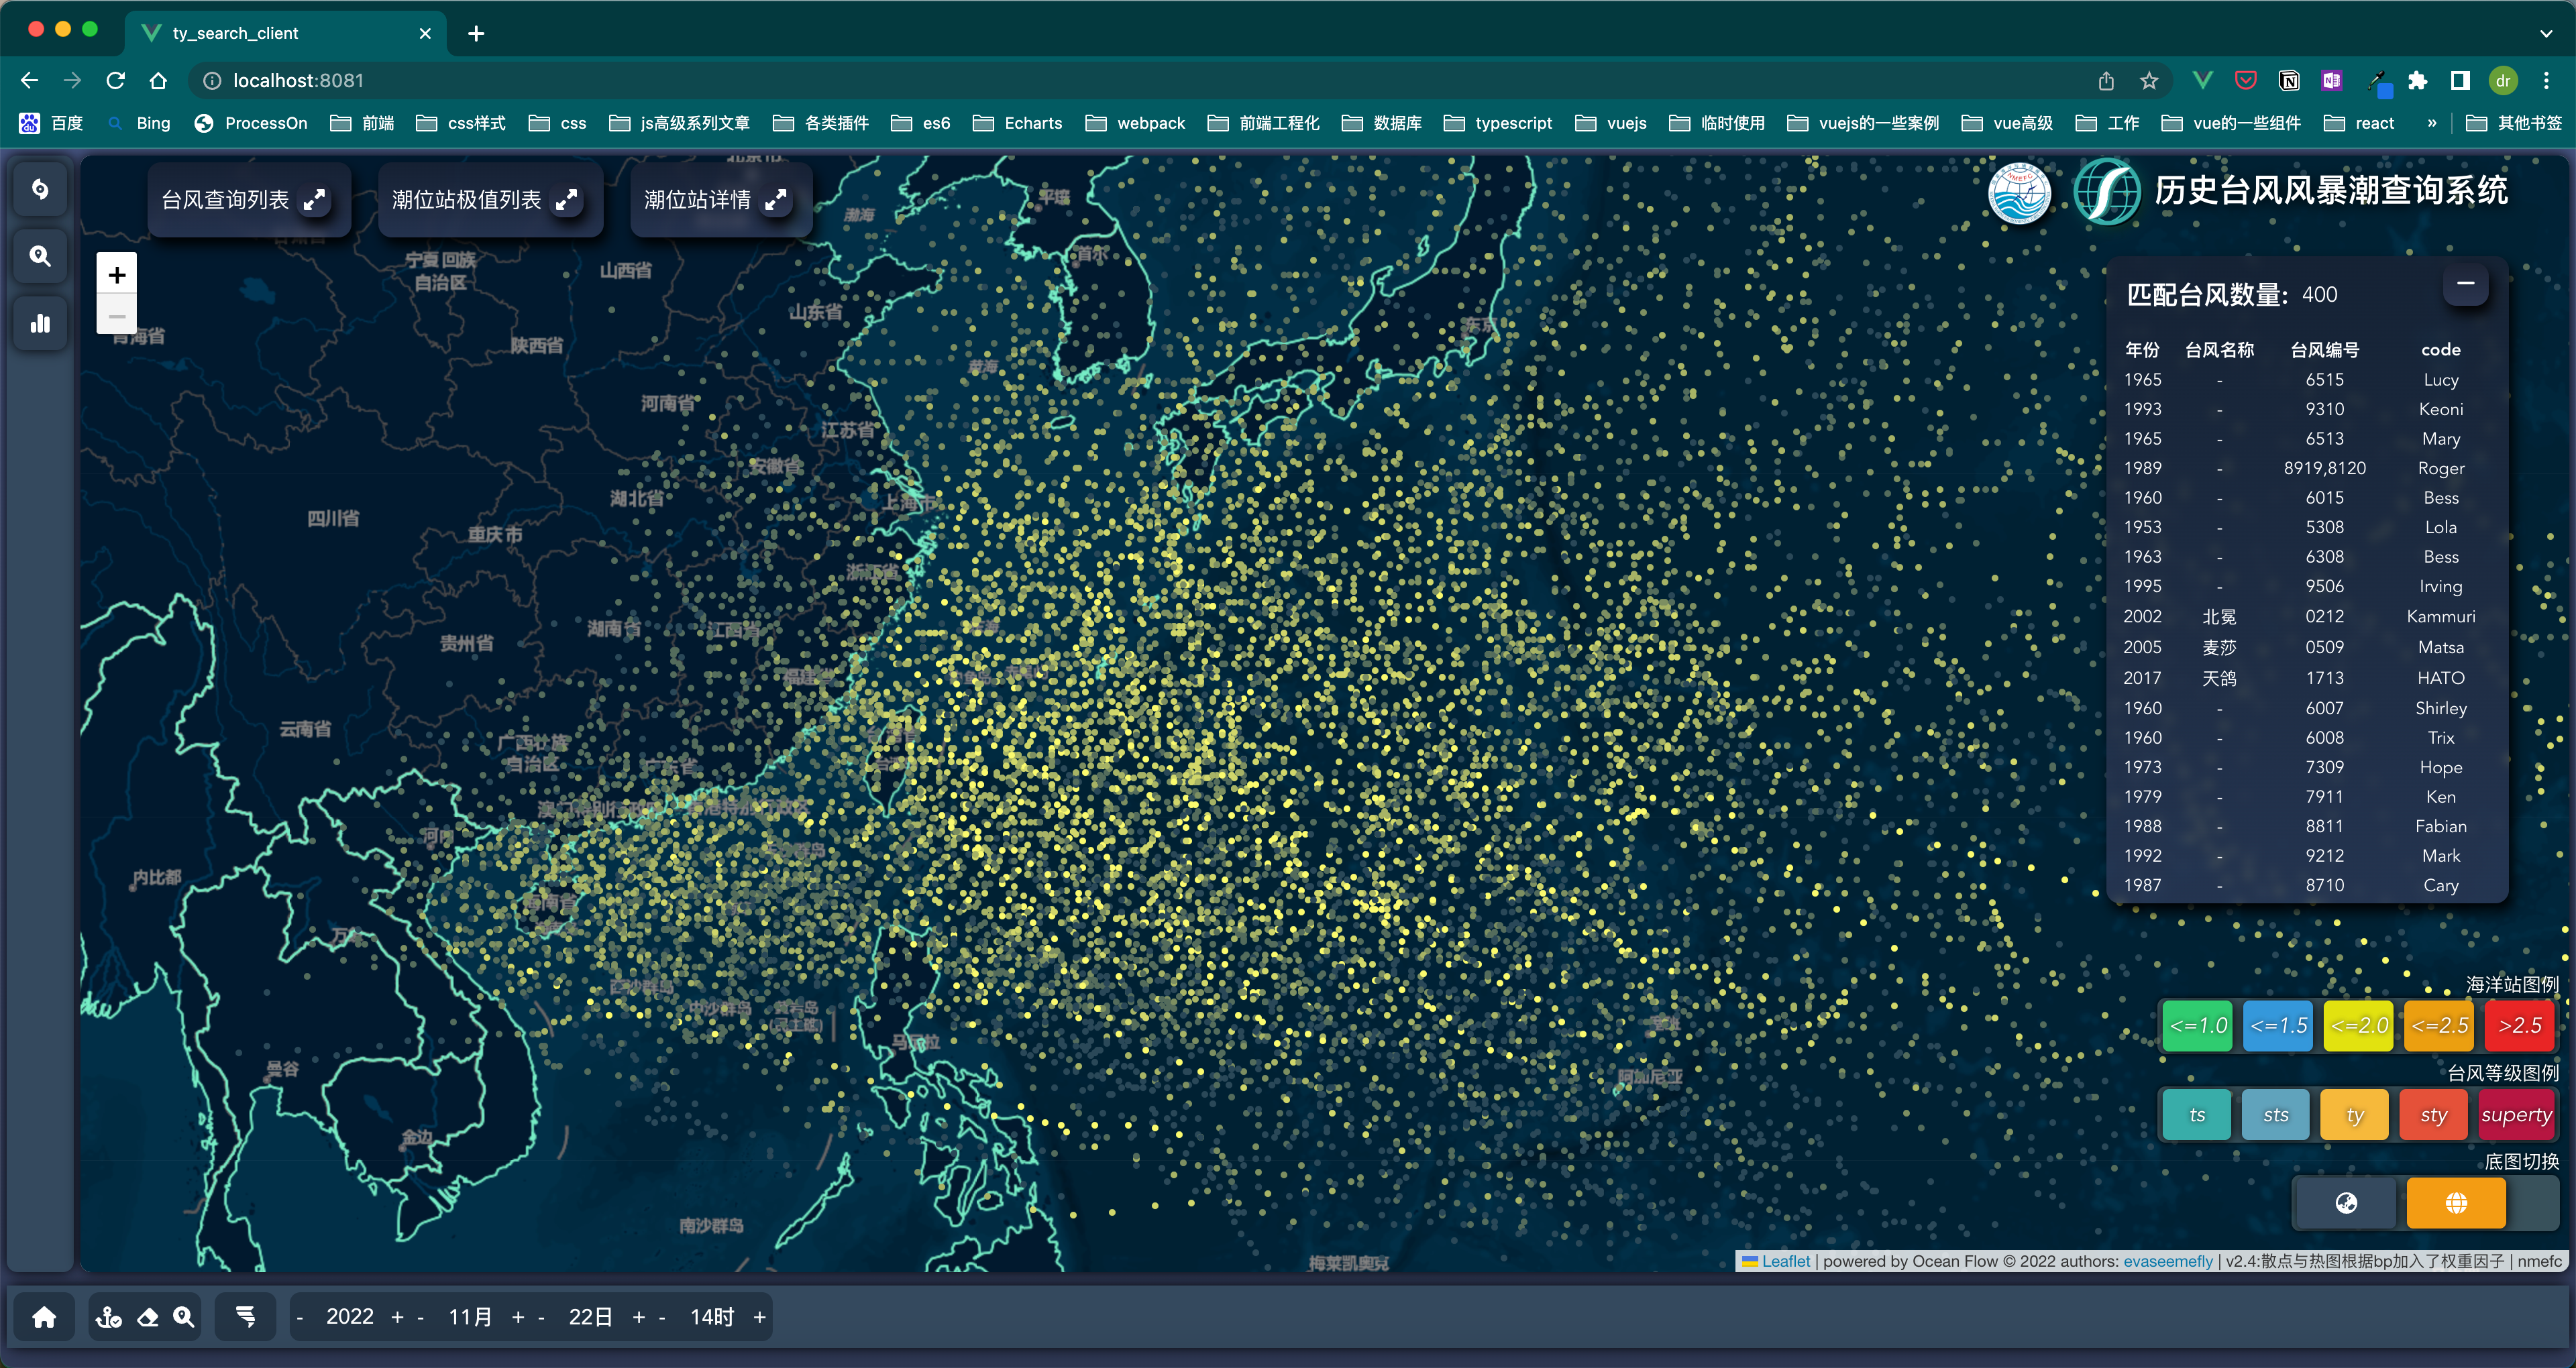Click the home icon in bottom toolbar
2576x1368 pixels.
click(x=44, y=1317)
